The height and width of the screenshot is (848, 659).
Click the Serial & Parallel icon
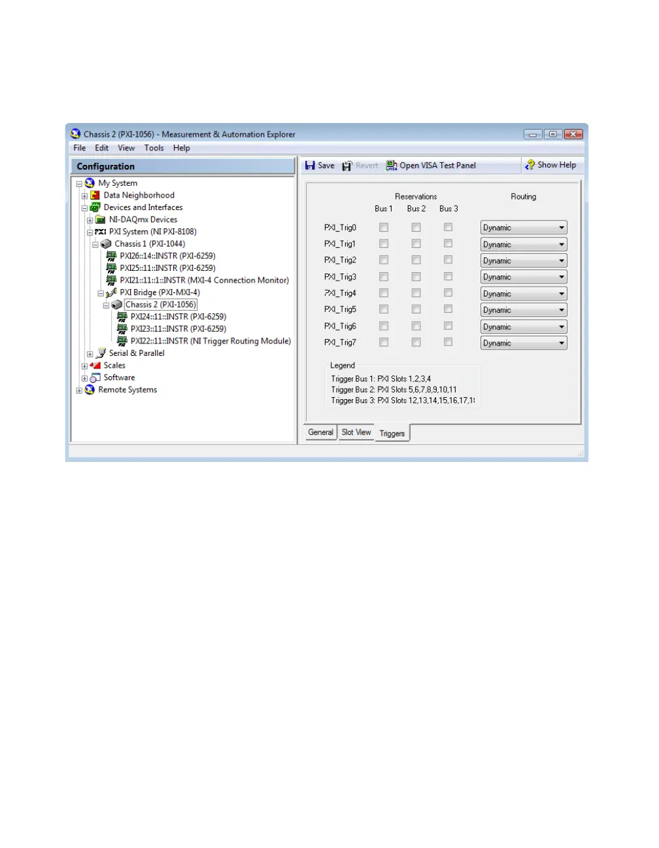pyautogui.click(x=101, y=353)
